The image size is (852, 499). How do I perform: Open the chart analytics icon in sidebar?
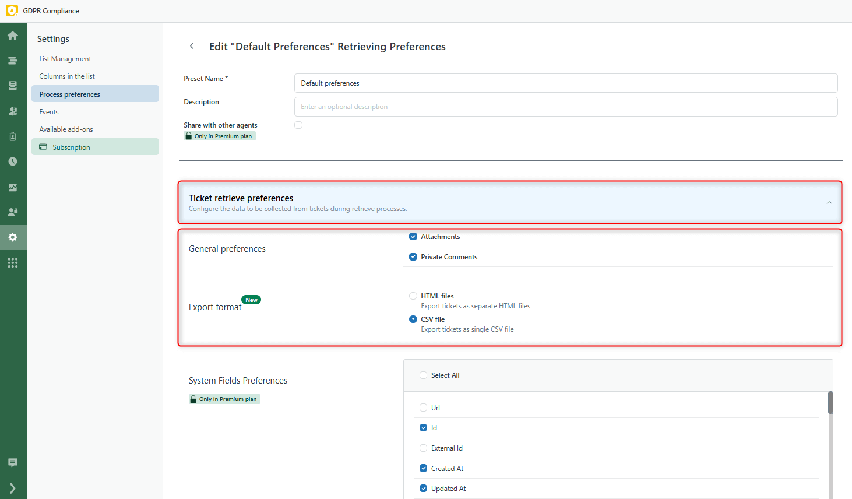coord(13,187)
